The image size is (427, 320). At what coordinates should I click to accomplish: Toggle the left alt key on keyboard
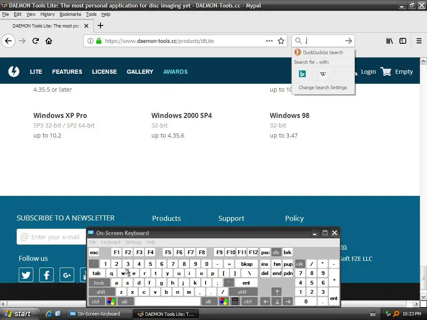pyautogui.click(x=125, y=302)
